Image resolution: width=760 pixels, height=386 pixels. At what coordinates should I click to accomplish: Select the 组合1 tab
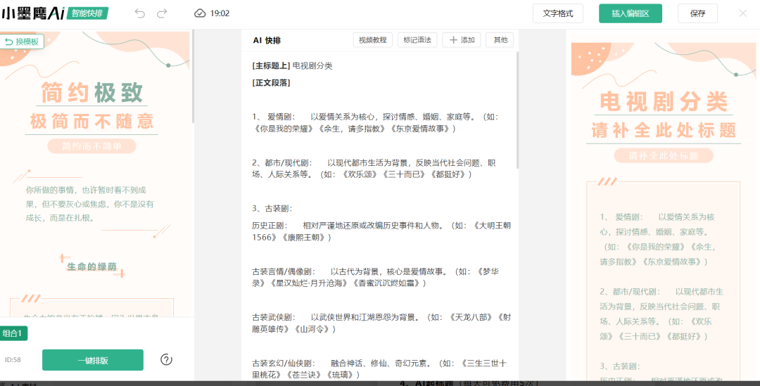point(13,333)
